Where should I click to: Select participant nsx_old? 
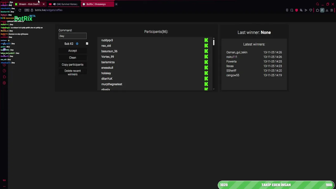tap(106, 46)
